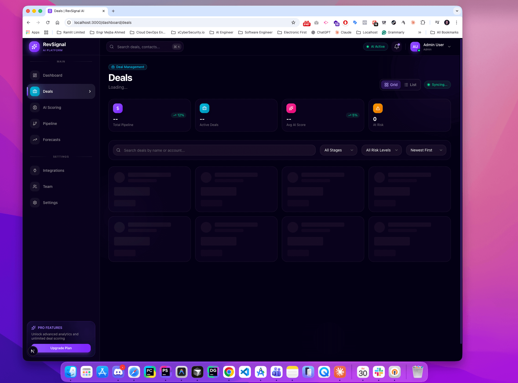Viewport: 518px width, 383px height.
Task: Select the Grid view toggle
Action: 391,85
